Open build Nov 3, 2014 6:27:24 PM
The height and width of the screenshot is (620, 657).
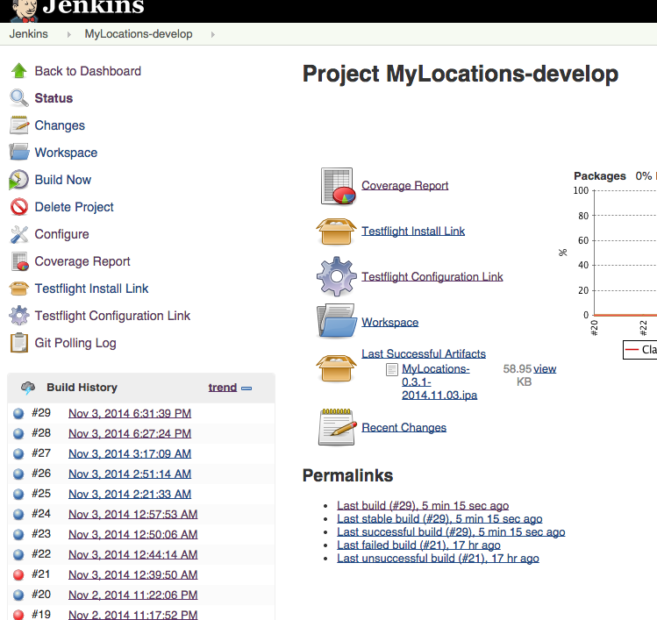[x=130, y=433]
